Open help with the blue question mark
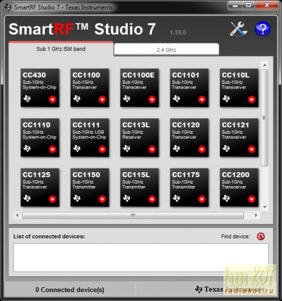 tap(263, 29)
